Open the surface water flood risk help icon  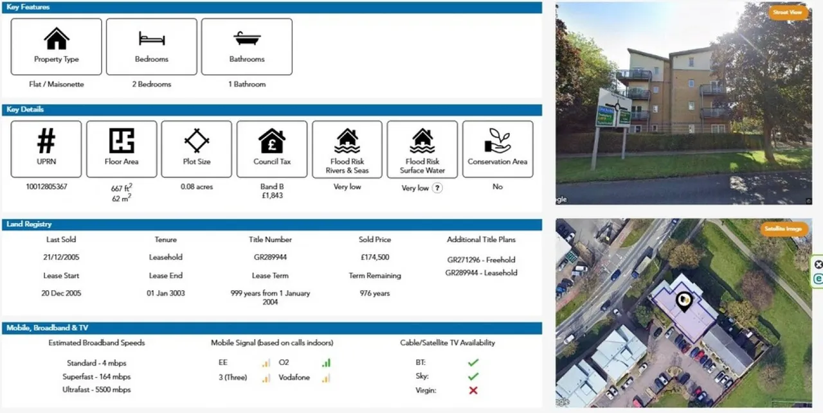(x=437, y=188)
